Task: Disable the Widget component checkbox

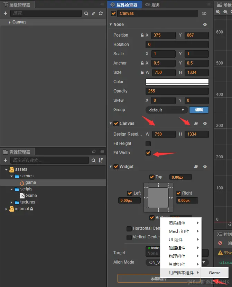Action: [x=116, y=167]
